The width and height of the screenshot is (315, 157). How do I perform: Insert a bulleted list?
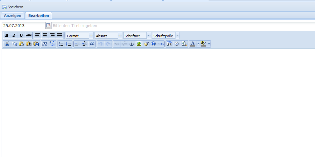pos(61,44)
